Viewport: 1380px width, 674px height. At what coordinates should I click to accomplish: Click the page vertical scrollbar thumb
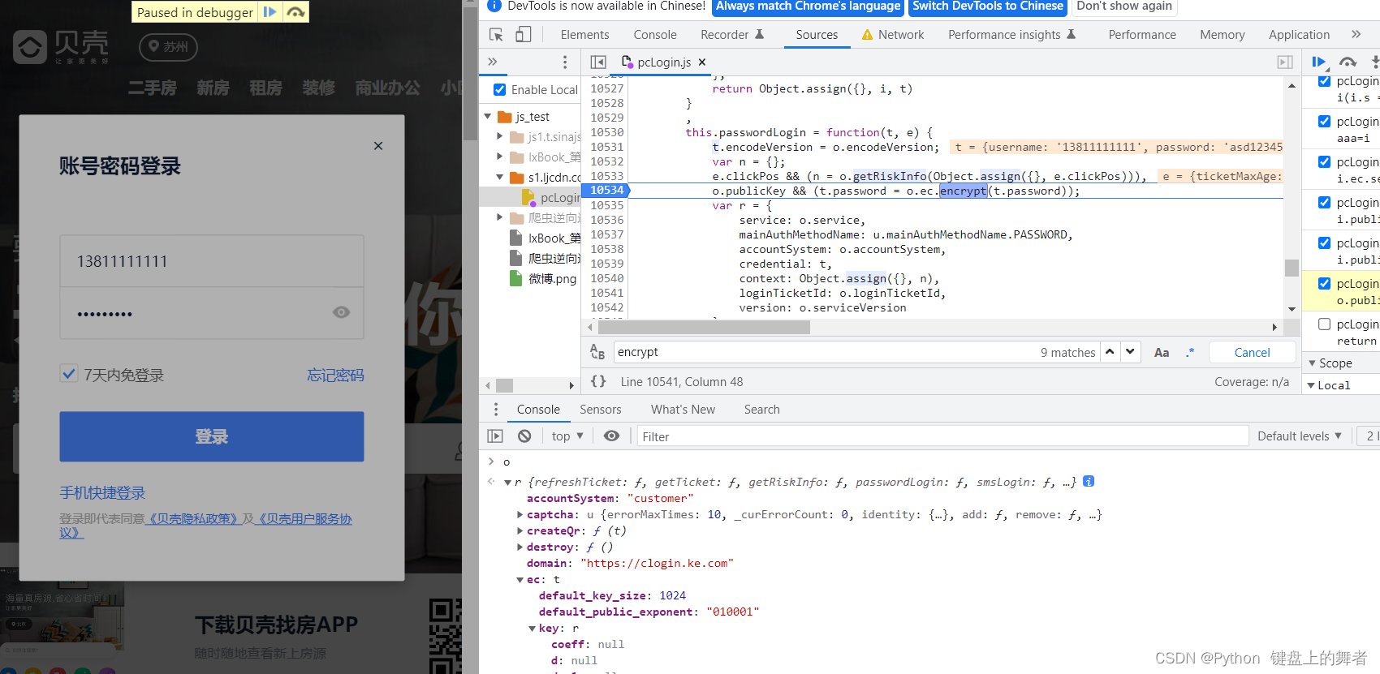471,74
